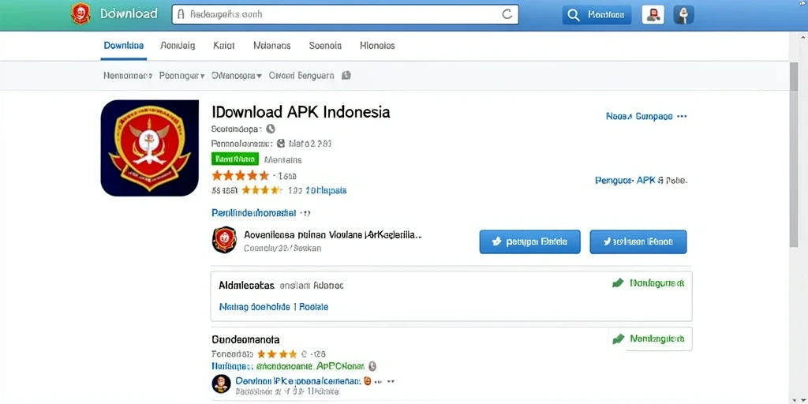Image resolution: width=808 pixels, height=404 pixels.
Task: Click the green badge label button
Action: pos(235,159)
